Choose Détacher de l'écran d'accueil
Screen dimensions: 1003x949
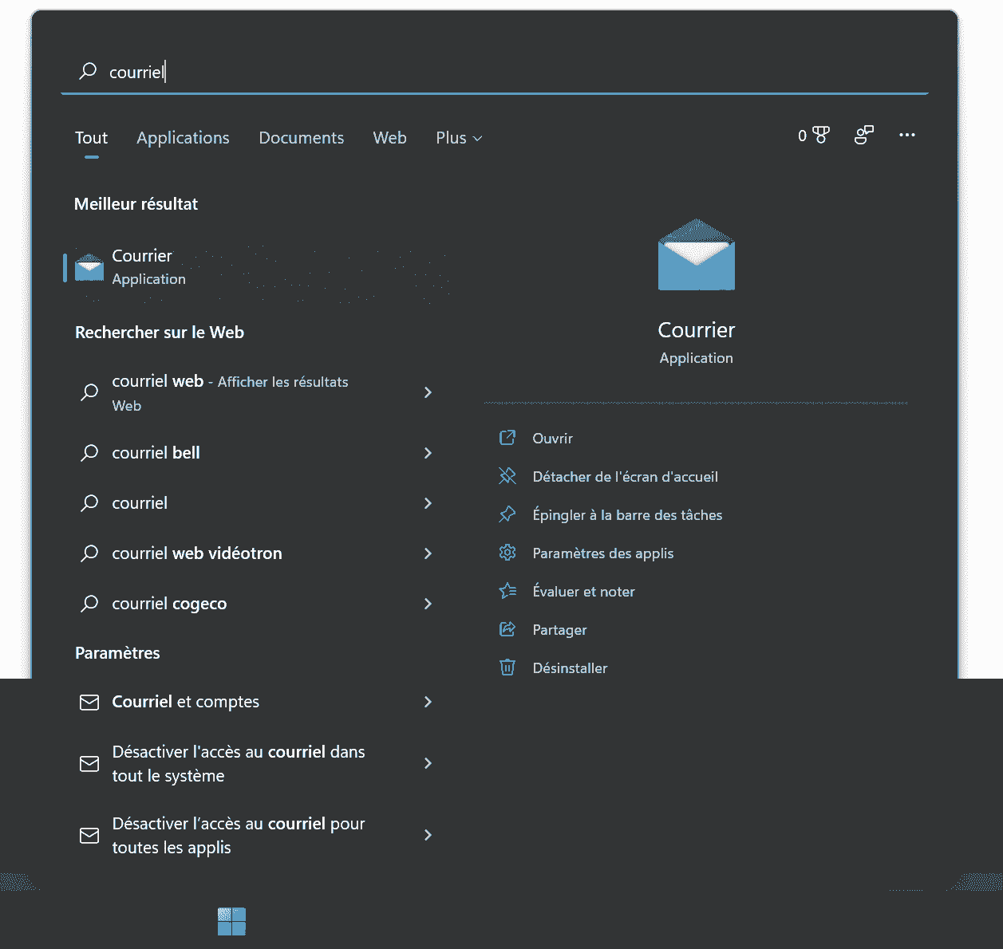pos(625,477)
